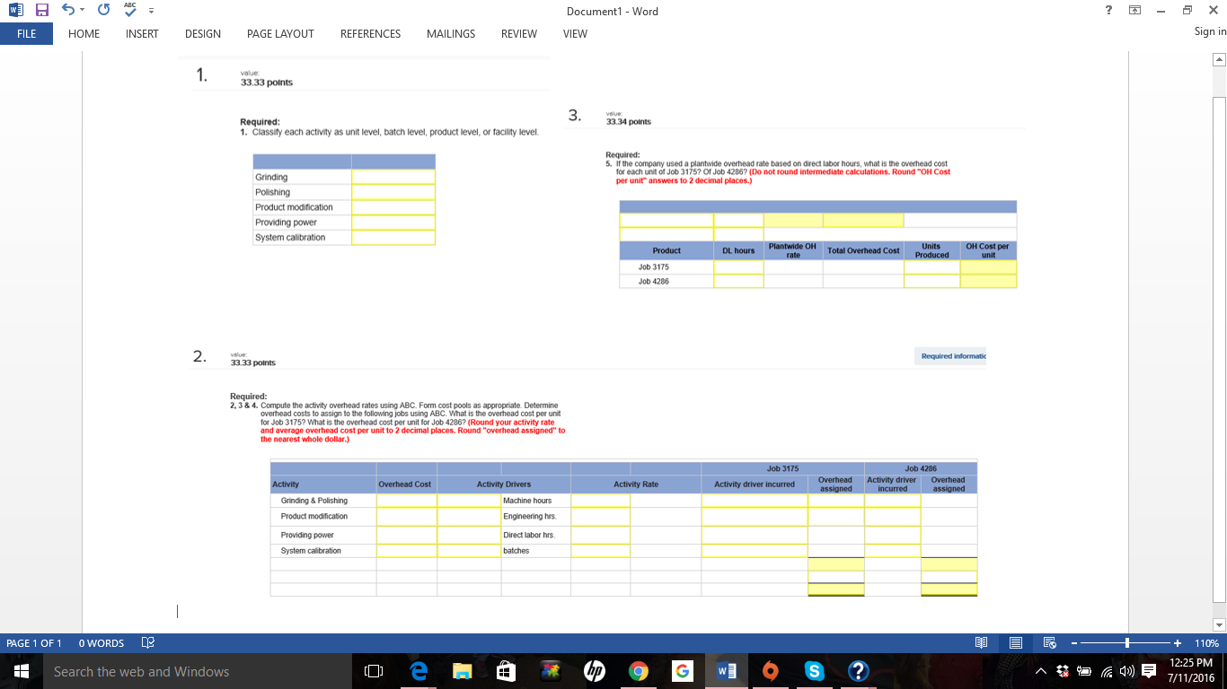The height and width of the screenshot is (689, 1227).
Task: Open Task View on the taskbar
Action: [375, 671]
